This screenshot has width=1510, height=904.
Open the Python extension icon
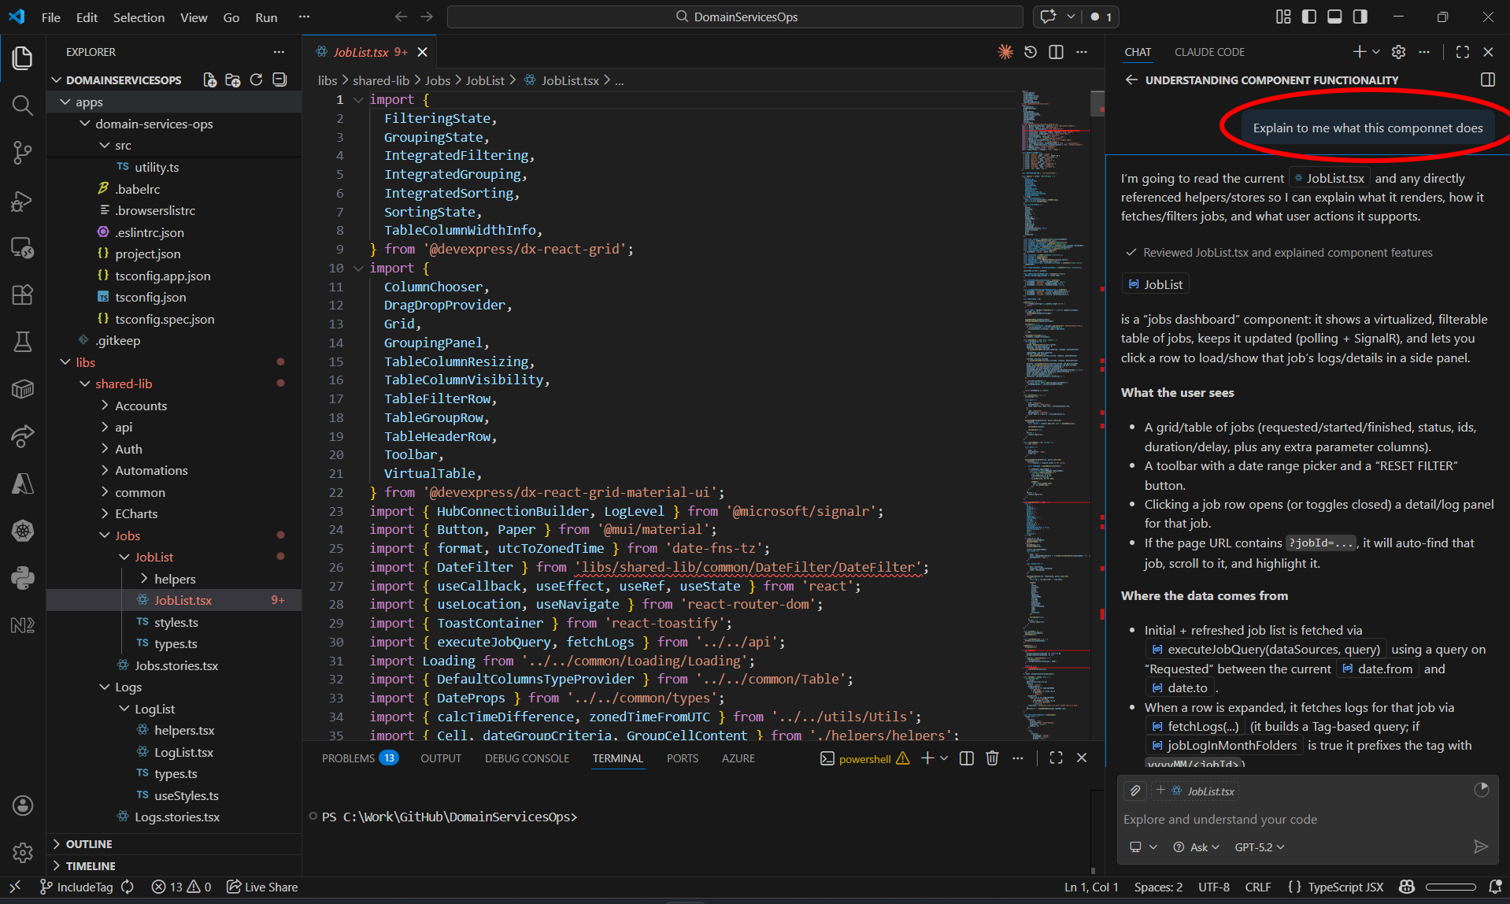pyautogui.click(x=23, y=578)
